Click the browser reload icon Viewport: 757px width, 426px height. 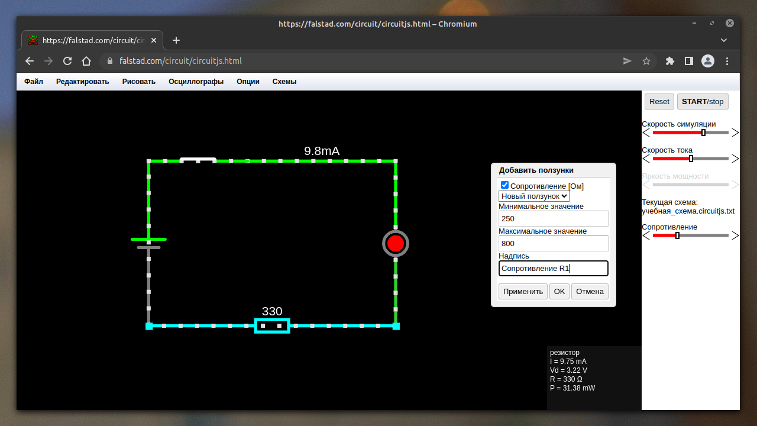[x=67, y=61]
